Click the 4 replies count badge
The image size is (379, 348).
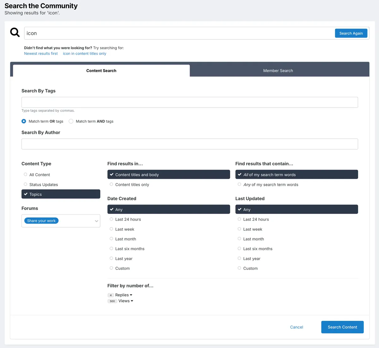coord(111,295)
